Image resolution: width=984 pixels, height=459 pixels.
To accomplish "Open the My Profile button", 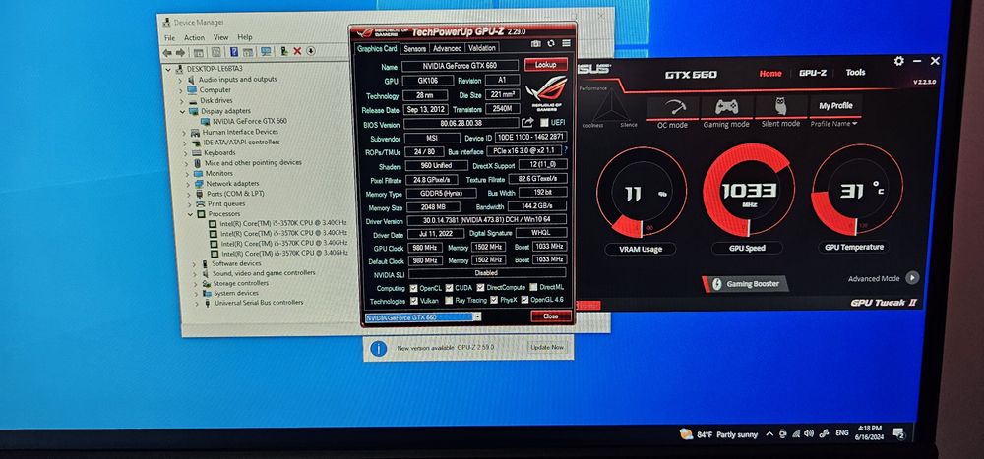I will coord(835,106).
